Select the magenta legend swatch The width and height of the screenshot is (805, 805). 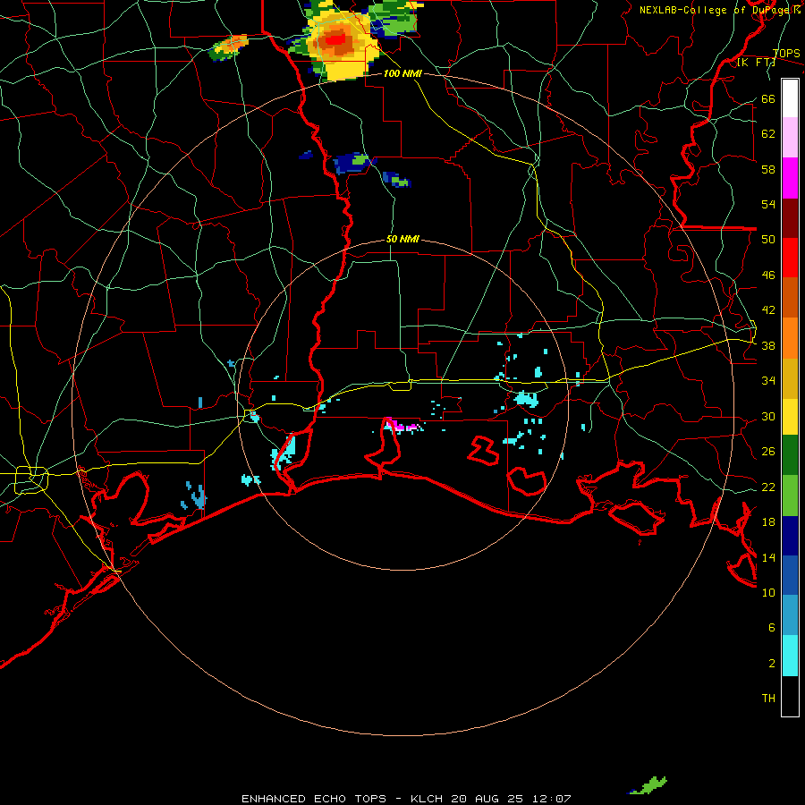coord(790,178)
